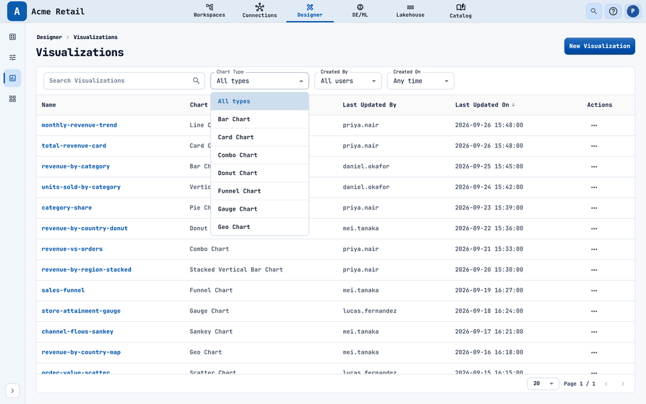Click the magnifier icon in Search Visualizations field
The image size is (646, 404).
pos(196,81)
